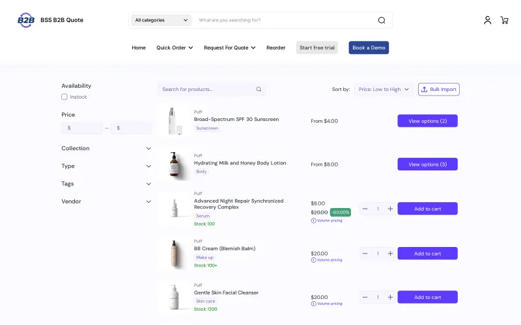Click the quantity field for Advanced Night Repair
Image resolution: width=521 pixels, height=325 pixels.
(378, 209)
